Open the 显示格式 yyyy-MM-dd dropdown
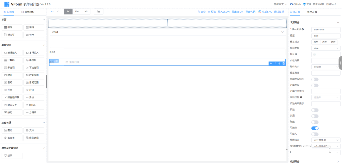The image size is (342, 163). (x=326, y=140)
